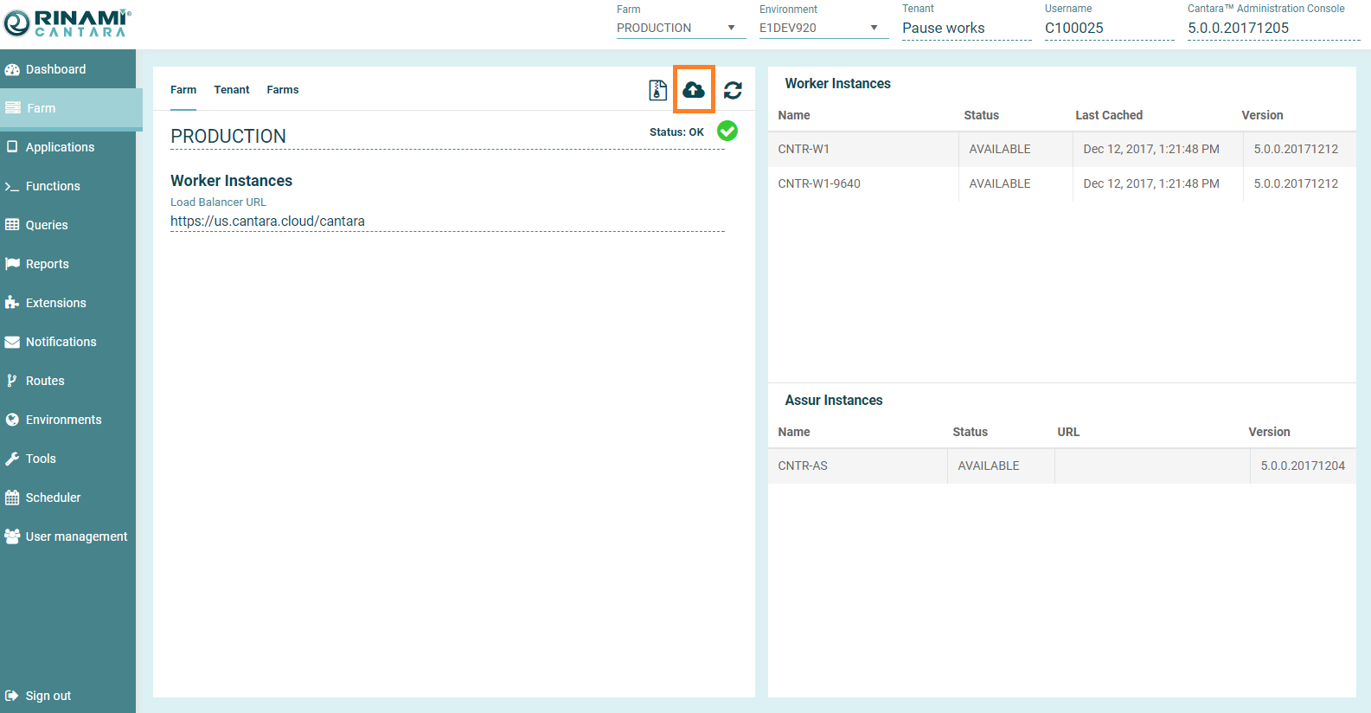The width and height of the screenshot is (1371, 713).
Task: Expand the Farm PRODUCTION dropdown
Action: pyautogui.click(x=679, y=28)
